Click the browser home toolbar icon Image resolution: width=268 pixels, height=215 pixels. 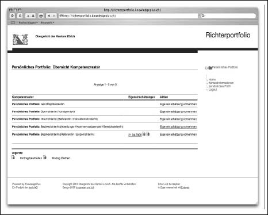pyautogui.click(x=12, y=16)
